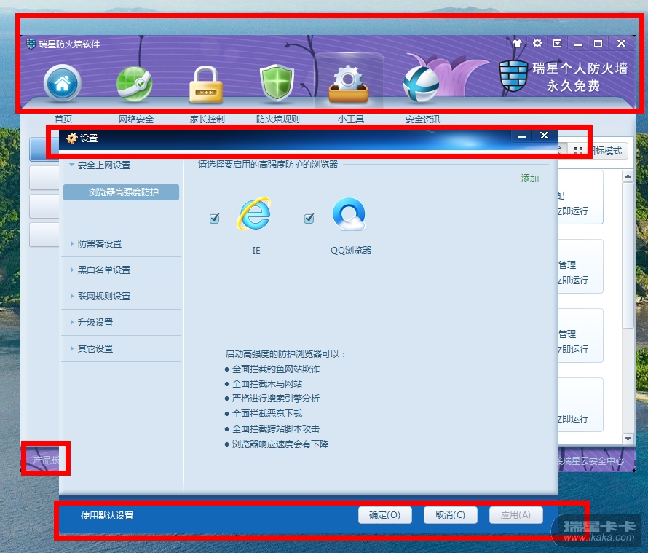Screen dimensions: 648x553
Task: Close the 设置 dialog
Action: click(x=545, y=136)
